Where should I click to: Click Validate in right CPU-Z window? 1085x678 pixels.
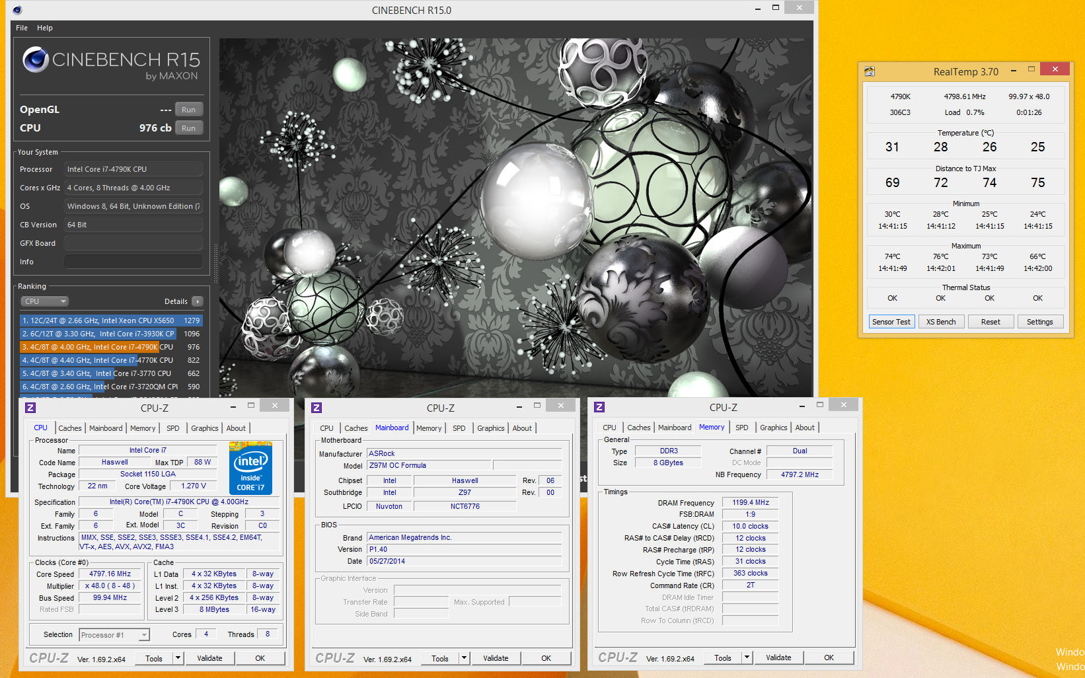[778, 658]
